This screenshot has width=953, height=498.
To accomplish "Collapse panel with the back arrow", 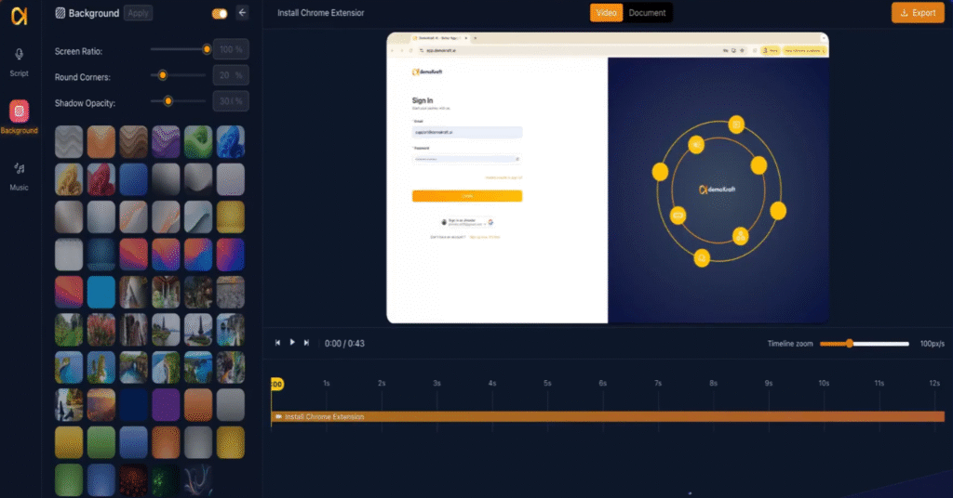I will click(243, 13).
